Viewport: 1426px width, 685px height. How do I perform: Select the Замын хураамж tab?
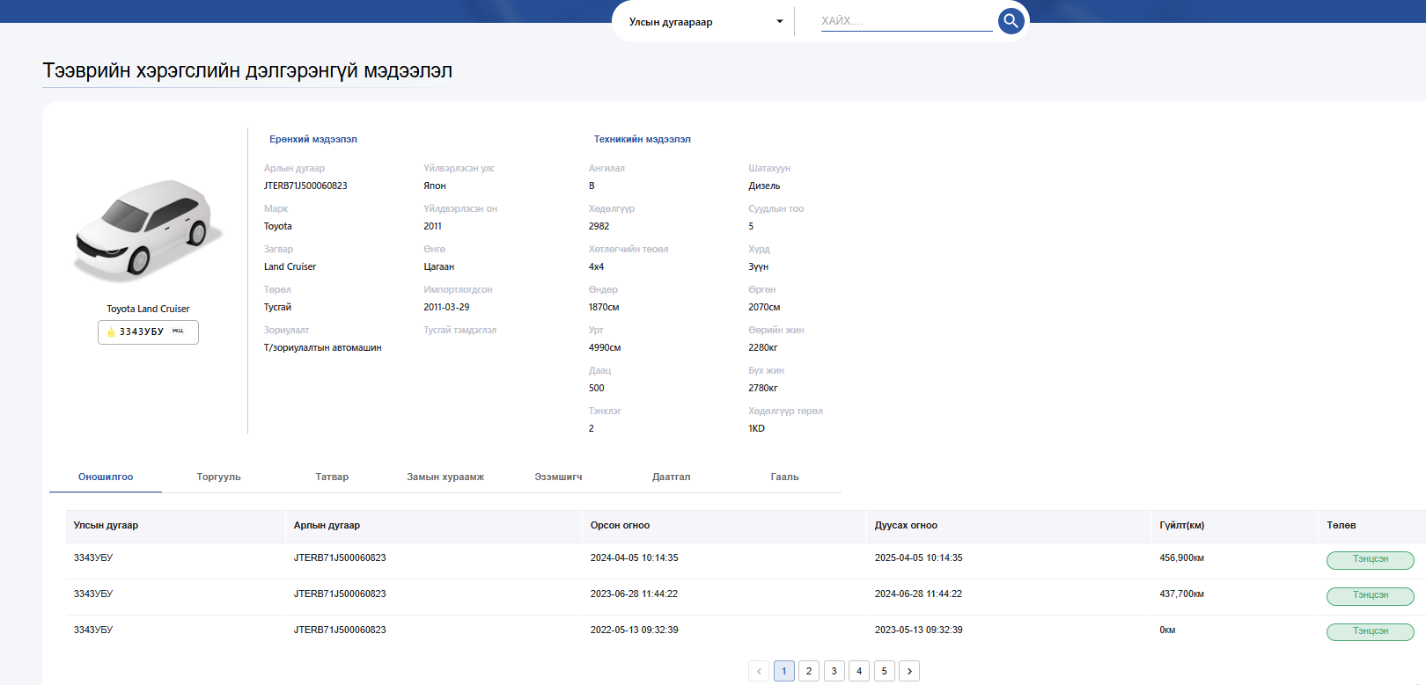click(445, 477)
